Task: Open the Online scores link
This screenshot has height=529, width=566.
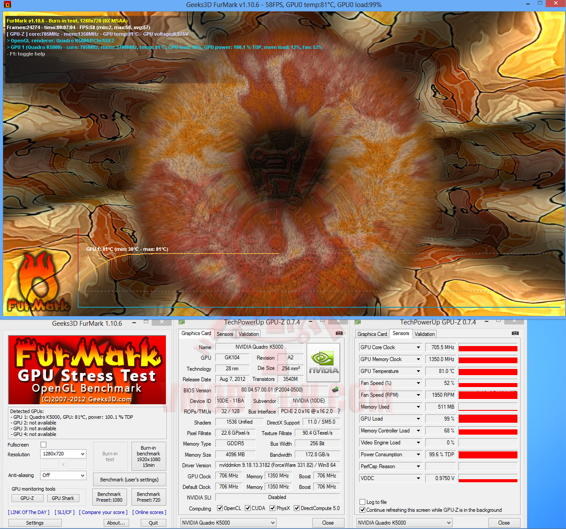Action: [150, 512]
